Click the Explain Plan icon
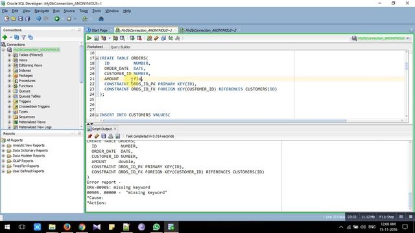This screenshot has width=415, height=233. pos(104,38)
